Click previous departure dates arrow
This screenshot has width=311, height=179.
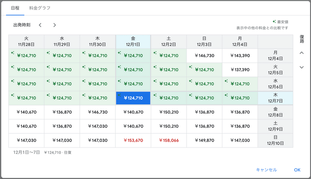pos(40,25)
